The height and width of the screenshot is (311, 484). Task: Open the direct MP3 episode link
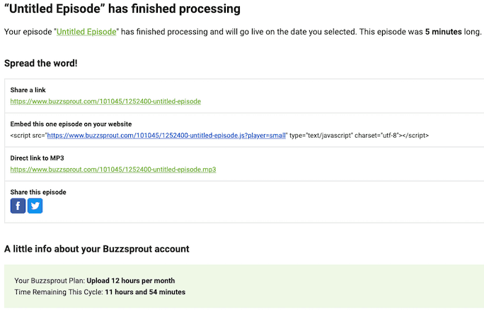click(x=113, y=170)
